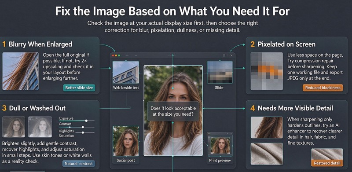Viewport: 352px width, 172px height.
Task: Click the 'Slide' label
Action: click(219, 88)
